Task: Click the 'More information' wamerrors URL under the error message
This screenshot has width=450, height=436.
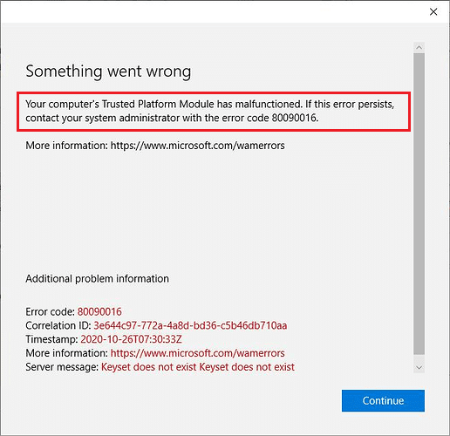Action: [x=197, y=146]
